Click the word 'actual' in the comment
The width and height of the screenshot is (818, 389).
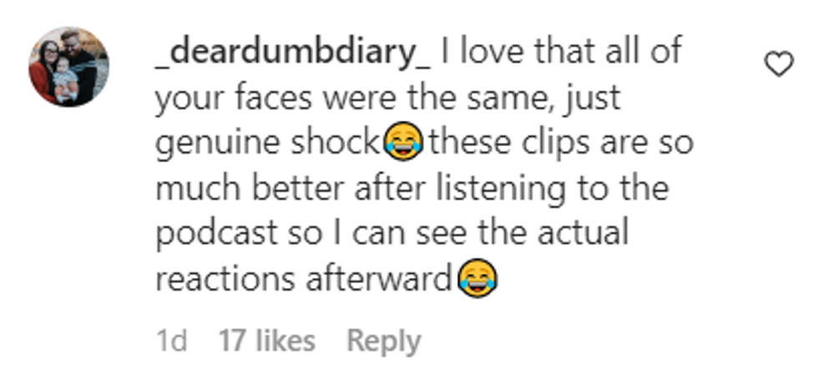[583, 233]
